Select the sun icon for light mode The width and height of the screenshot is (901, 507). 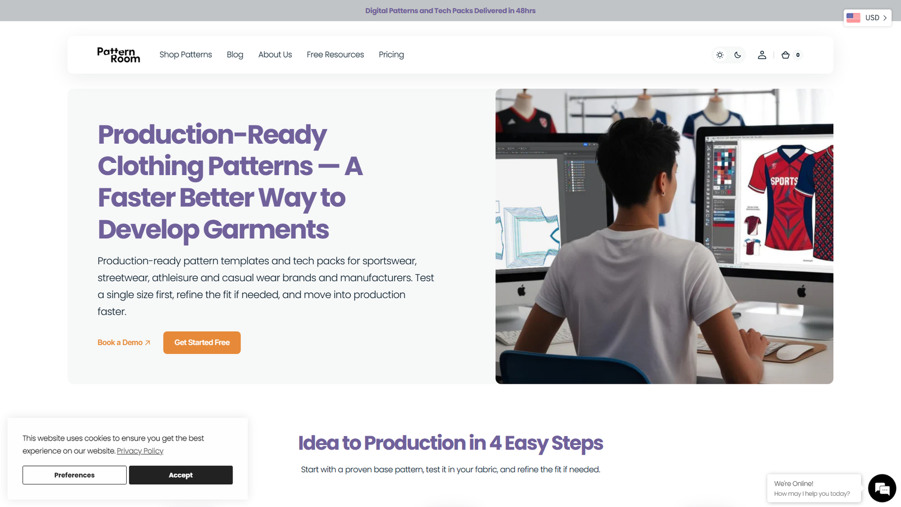(x=720, y=55)
